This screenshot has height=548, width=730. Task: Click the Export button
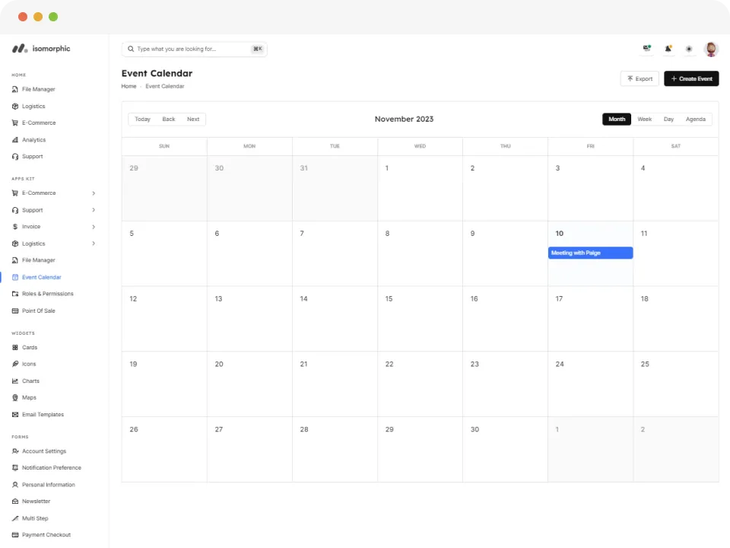point(640,78)
